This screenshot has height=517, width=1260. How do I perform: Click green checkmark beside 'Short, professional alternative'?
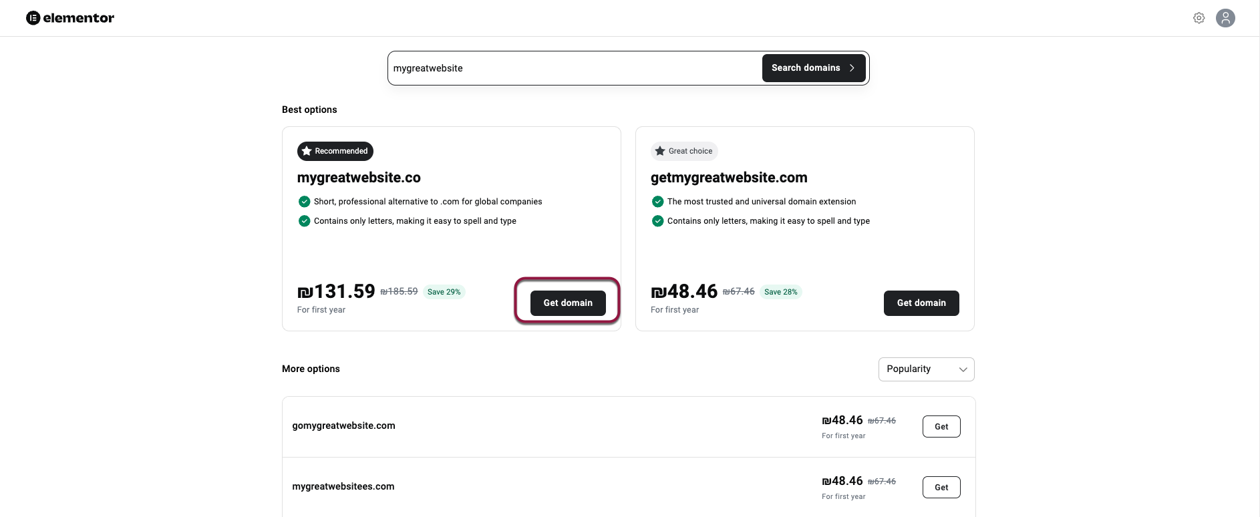click(x=305, y=202)
